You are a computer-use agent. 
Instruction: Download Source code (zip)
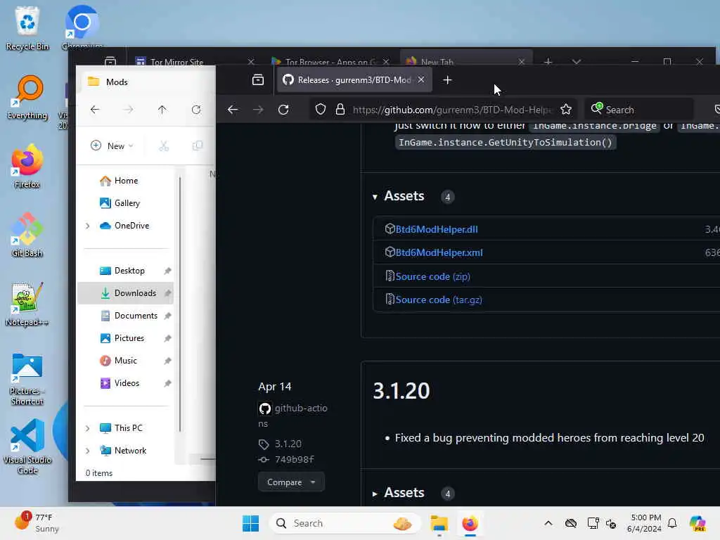pyautogui.click(x=432, y=276)
